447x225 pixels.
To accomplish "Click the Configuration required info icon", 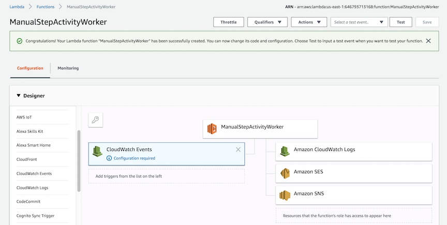I will 109,158.
